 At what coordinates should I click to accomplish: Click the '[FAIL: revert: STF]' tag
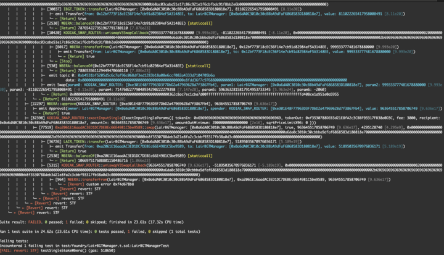pos(19,251)
